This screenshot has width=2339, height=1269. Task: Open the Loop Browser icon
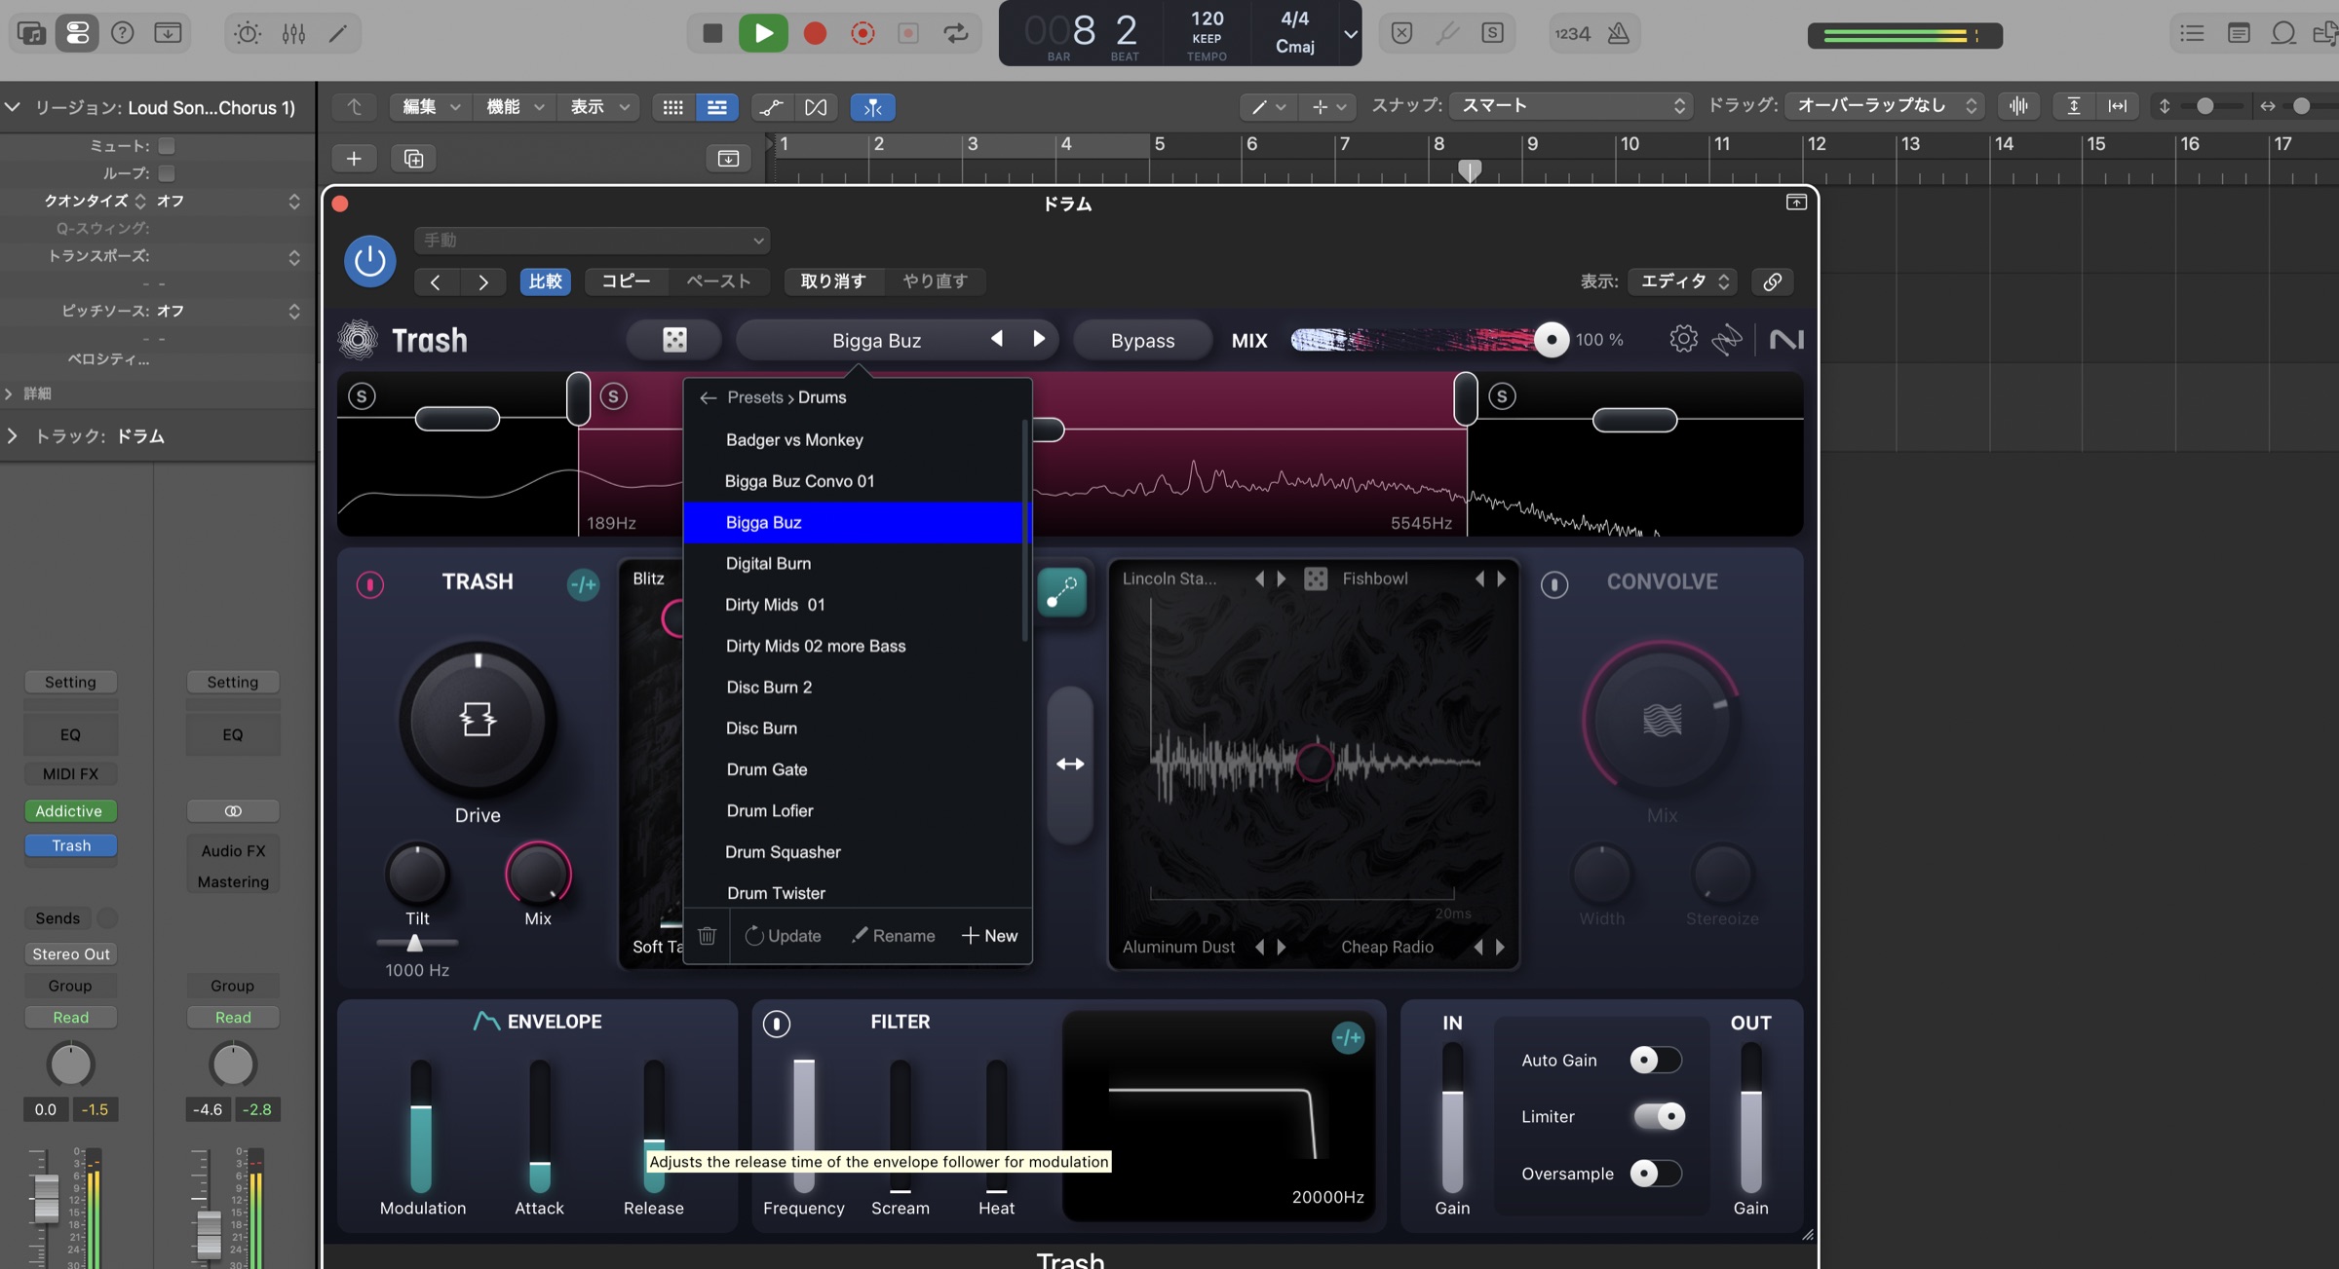(x=2283, y=33)
